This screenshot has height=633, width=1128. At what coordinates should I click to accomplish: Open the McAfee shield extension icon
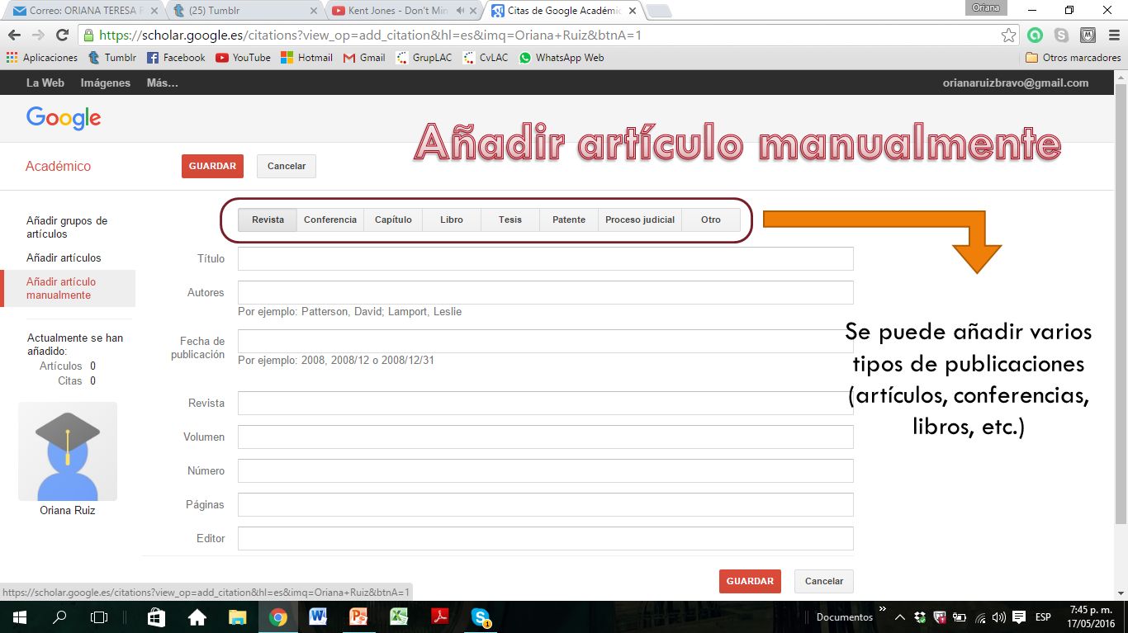[x=1088, y=35]
